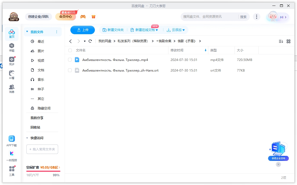This screenshot has height=185, width=297.
Task: Check the srt subtitle file checkbox
Action: [x=70, y=70]
